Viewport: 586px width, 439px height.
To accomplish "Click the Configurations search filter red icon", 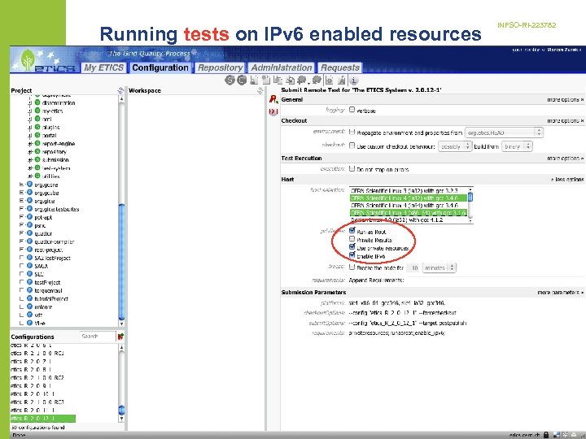I will tap(120, 337).
